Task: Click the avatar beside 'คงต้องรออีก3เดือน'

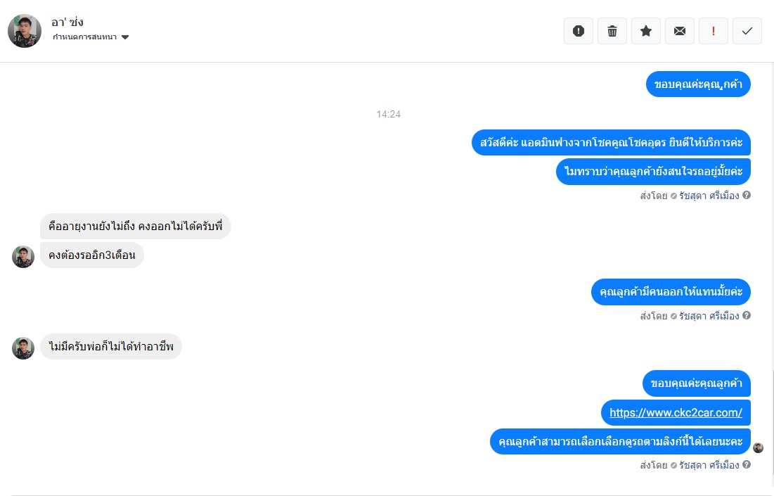Action: [23, 257]
